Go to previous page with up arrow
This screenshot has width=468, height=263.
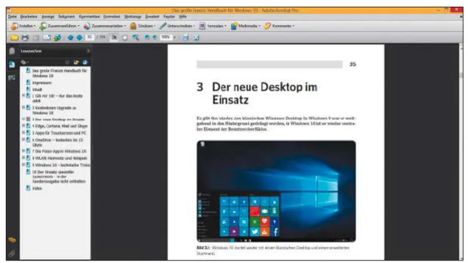click(71, 37)
